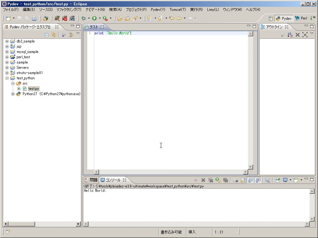Open the Pydev(Y) menu
The image size is (318, 238).
(x=158, y=10)
